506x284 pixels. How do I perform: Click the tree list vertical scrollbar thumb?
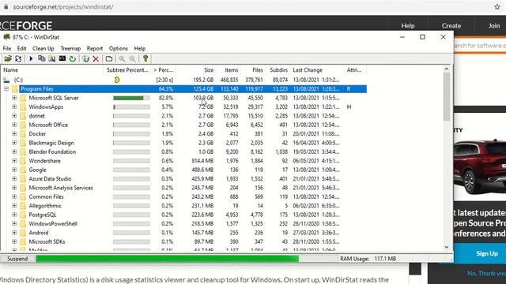tap(447, 96)
